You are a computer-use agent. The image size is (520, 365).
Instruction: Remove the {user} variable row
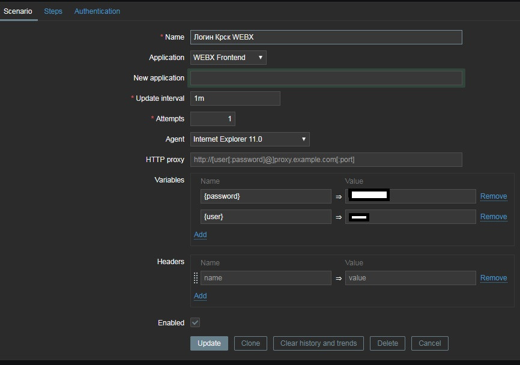click(493, 217)
